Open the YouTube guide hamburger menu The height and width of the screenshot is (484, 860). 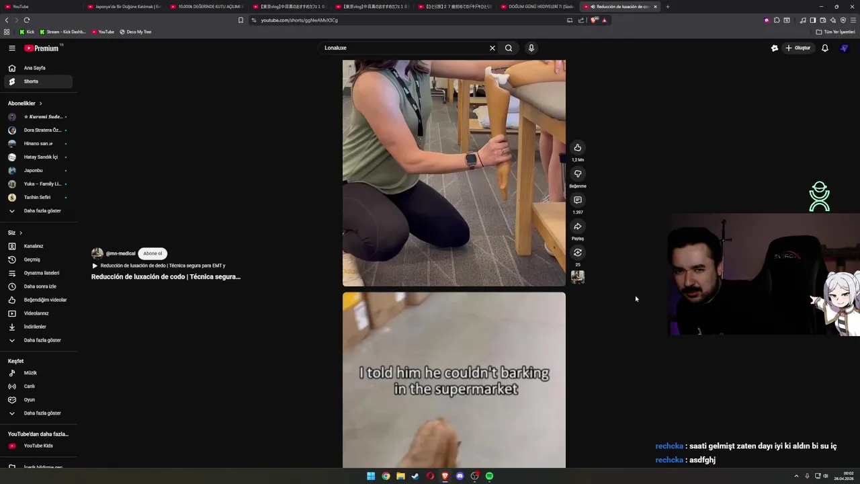click(12, 48)
